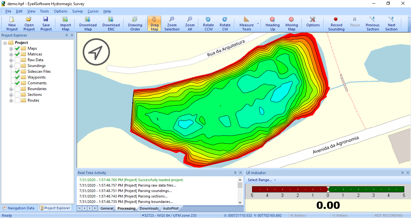Check the Soundings checkbox
The image size is (411, 218).
click(x=17, y=66)
